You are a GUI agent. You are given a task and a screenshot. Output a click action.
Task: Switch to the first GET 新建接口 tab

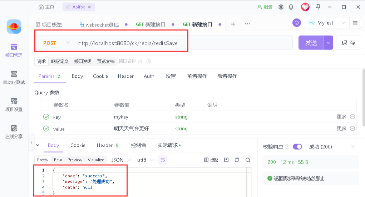[x=151, y=24]
